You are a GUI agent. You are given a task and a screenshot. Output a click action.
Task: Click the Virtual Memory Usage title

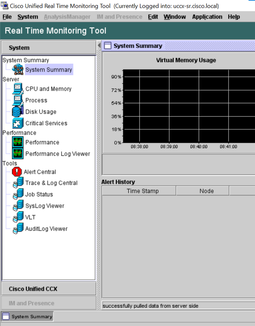pyautogui.click(x=186, y=60)
